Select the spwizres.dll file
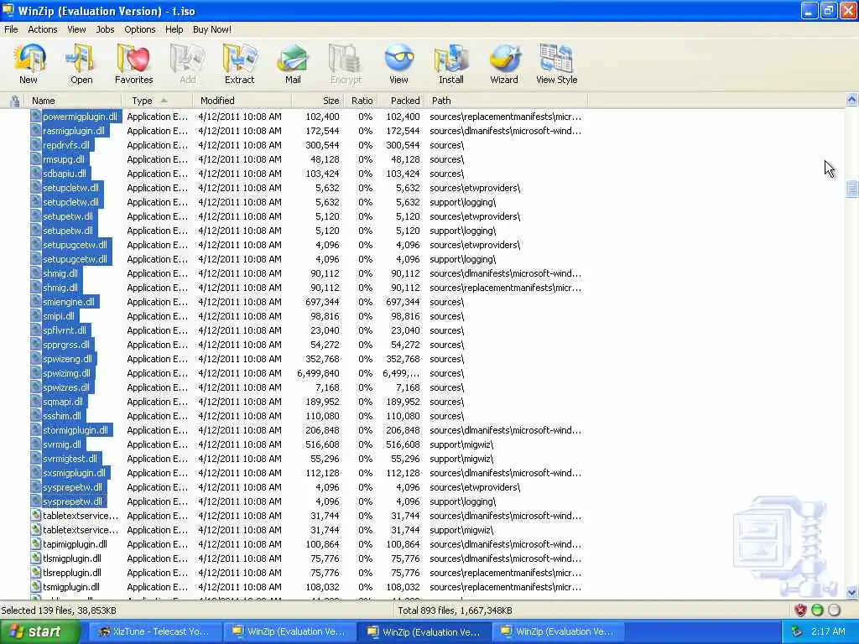The image size is (859, 644). [66, 387]
